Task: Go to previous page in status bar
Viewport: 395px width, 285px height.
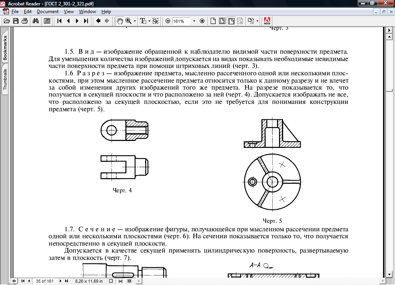Action: pos(29,281)
